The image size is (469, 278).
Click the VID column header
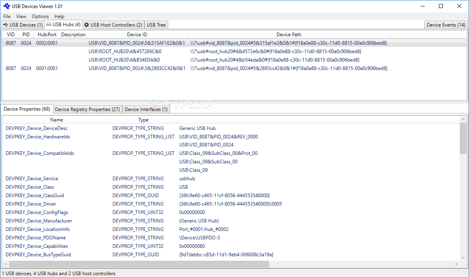point(10,34)
